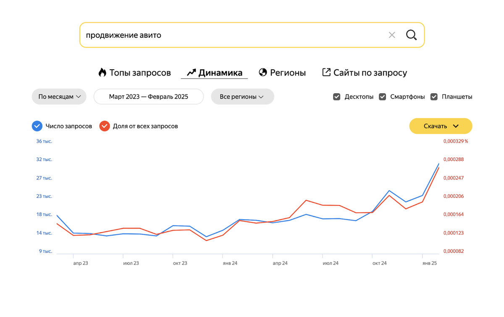The image size is (504, 317).
Task: Open the chevron on the Скачать button
Action: (456, 126)
